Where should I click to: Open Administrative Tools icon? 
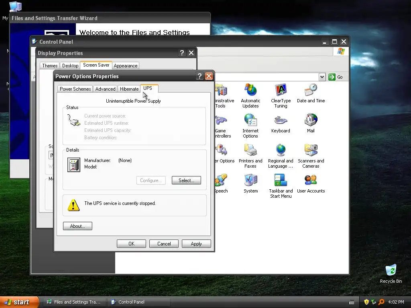coord(224,96)
